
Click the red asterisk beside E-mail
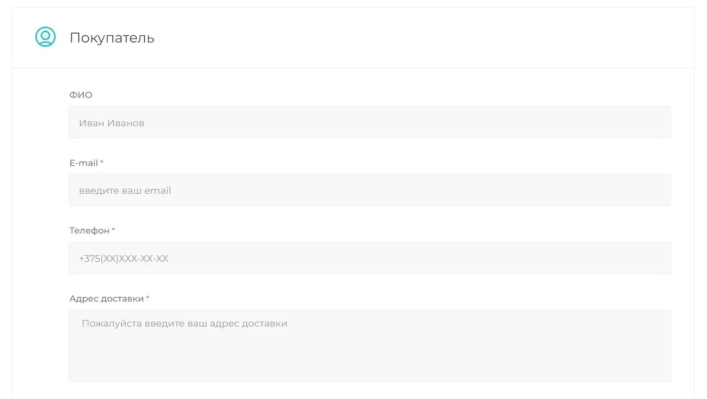[x=102, y=162]
